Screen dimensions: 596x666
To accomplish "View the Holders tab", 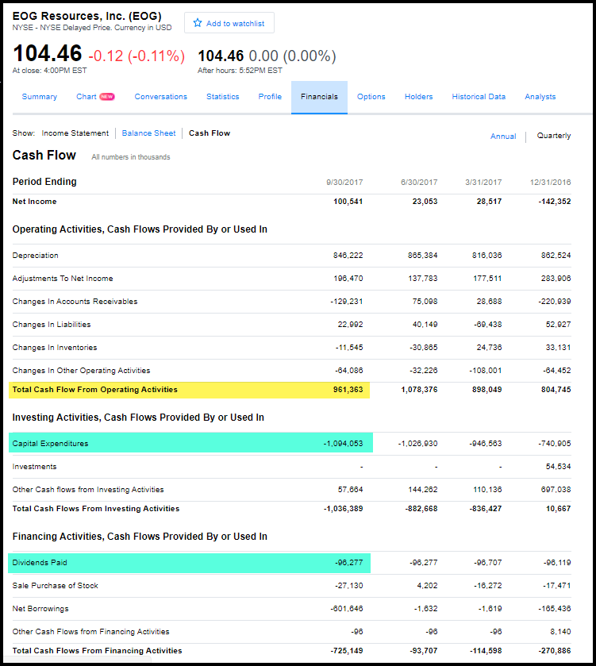I will tap(418, 96).
